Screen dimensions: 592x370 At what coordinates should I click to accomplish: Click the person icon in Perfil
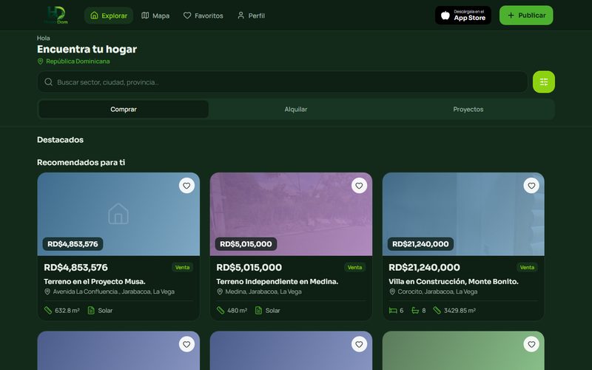(x=241, y=16)
